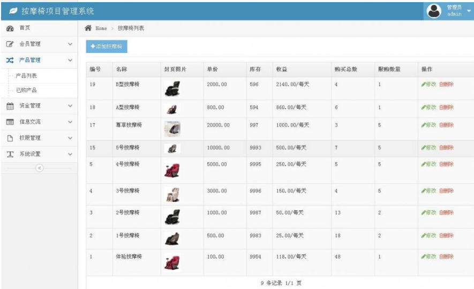The height and width of the screenshot is (289, 474).
Task: Open 3号按摩椅 beige chair thumbnail
Action: [172, 195]
